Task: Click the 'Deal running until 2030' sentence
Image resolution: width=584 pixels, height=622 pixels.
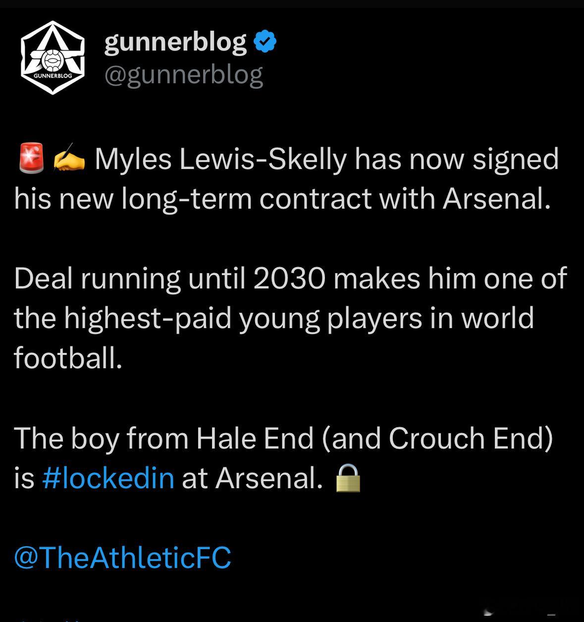Action: click(x=169, y=279)
